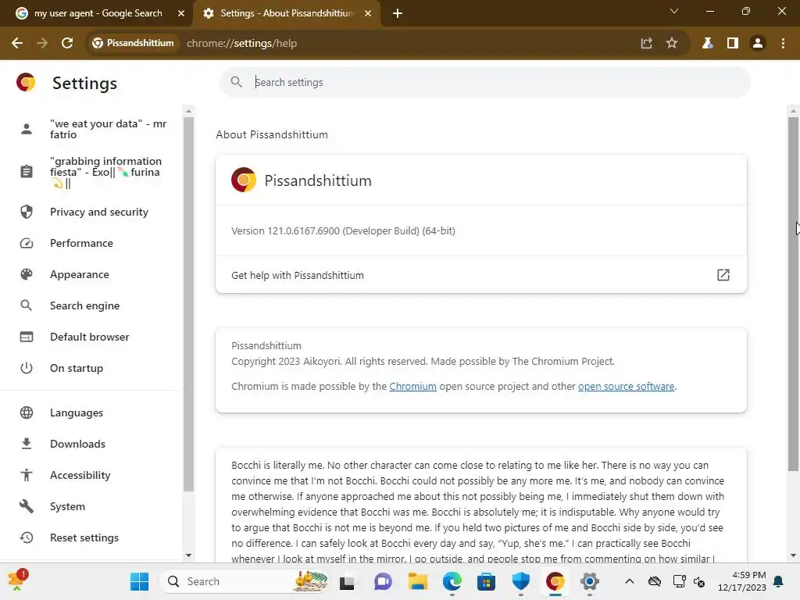Select the Settings - About Pissandshittium tab
The width and height of the screenshot is (800, 600).
(x=287, y=13)
